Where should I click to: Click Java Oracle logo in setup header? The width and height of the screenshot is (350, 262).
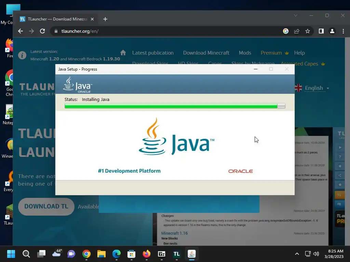[78, 85]
